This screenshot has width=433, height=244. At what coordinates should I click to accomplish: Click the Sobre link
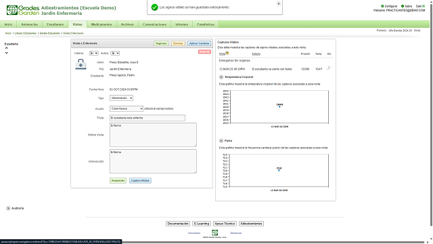(x=408, y=6)
